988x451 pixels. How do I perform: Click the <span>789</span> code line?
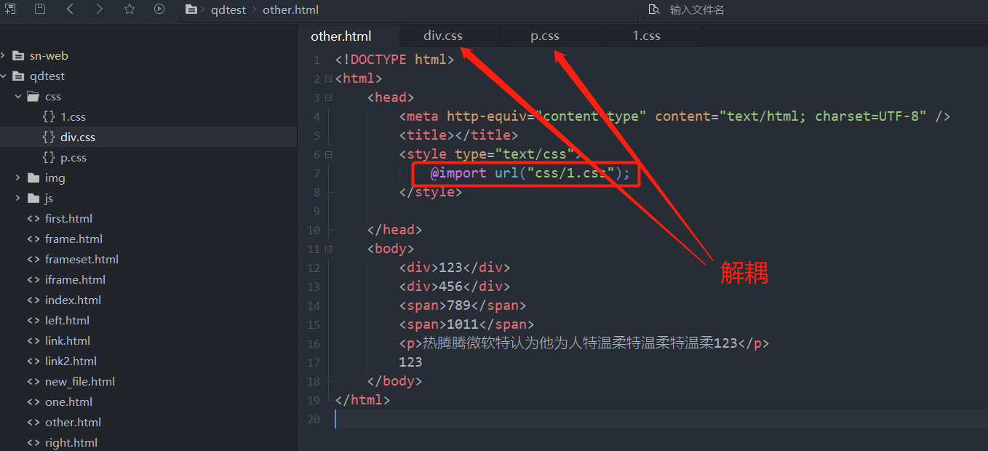(x=463, y=306)
